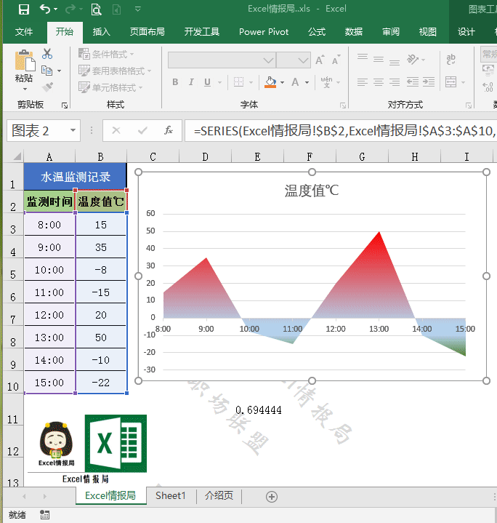The height and width of the screenshot is (523, 497).
Task: Center cell text horizontally
Action: pos(379,82)
